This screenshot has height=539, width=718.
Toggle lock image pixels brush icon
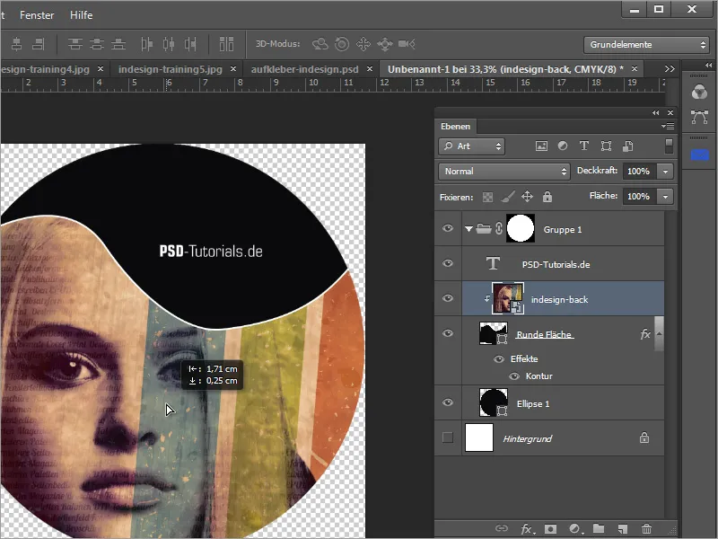click(507, 197)
